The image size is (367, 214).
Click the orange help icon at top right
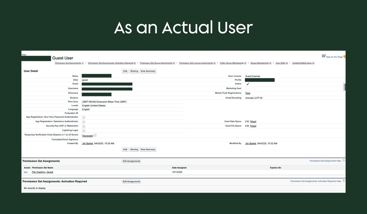pos(345,56)
